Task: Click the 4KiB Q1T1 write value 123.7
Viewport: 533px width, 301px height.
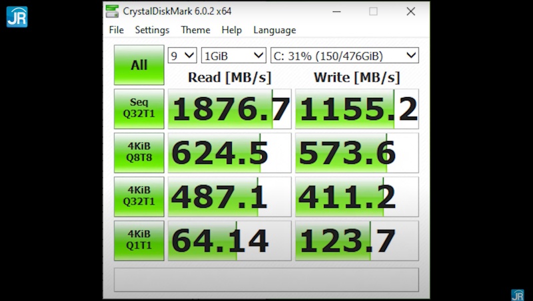Action: (357, 241)
